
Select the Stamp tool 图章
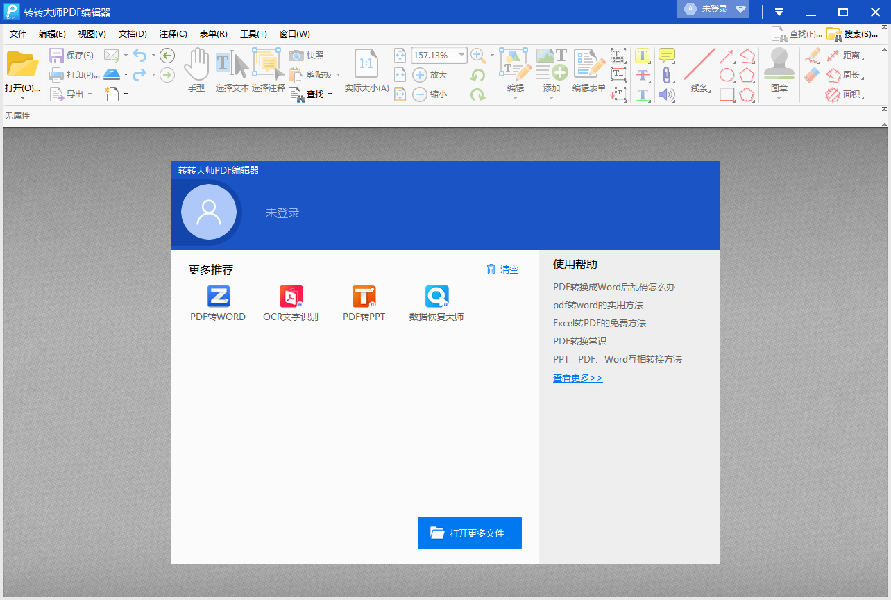click(x=779, y=69)
